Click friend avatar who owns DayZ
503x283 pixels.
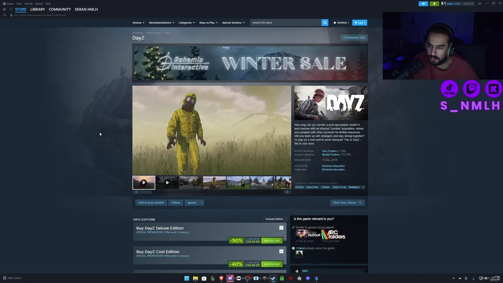pyautogui.click(x=299, y=254)
